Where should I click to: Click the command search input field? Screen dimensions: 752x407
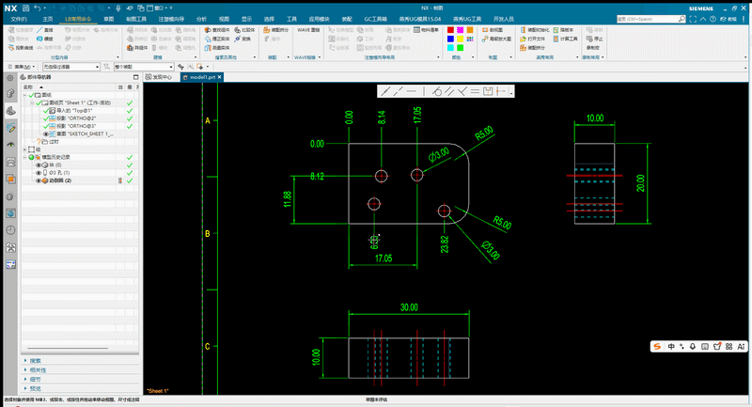(x=650, y=19)
